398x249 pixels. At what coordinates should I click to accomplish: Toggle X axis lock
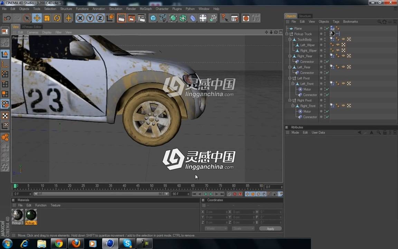point(80,18)
